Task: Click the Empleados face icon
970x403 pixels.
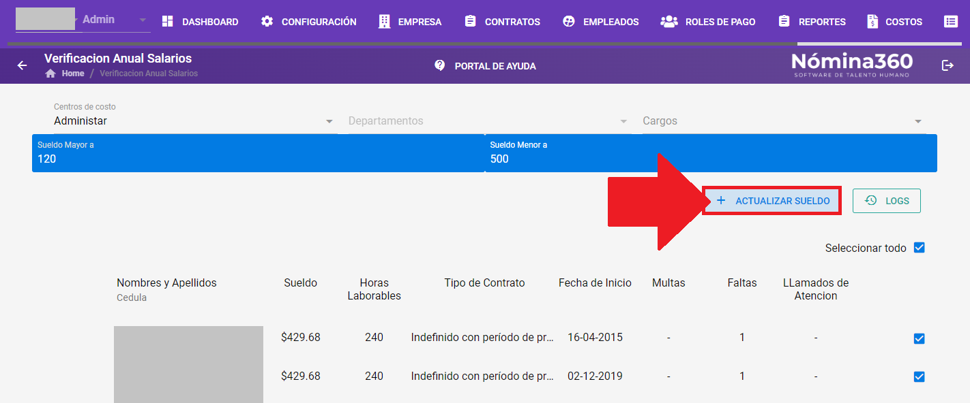Action: pyautogui.click(x=569, y=22)
